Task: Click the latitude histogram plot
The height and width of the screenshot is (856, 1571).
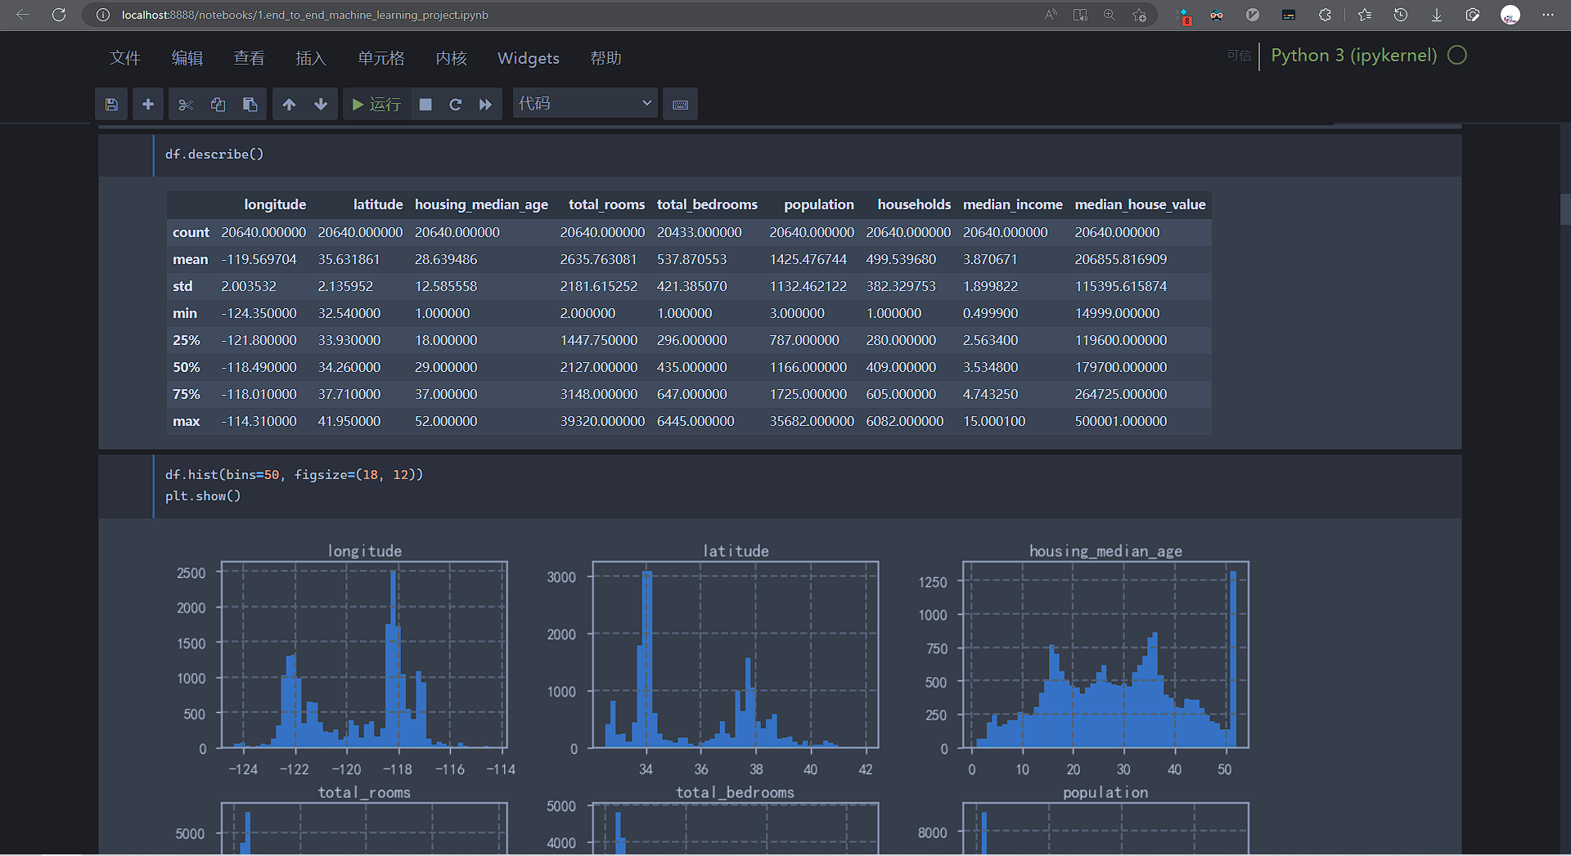Action: pos(735,655)
